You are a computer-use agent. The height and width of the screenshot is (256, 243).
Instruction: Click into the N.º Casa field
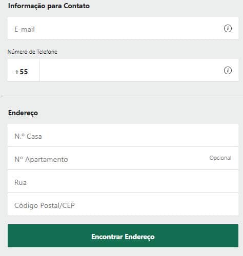click(x=123, y=135)
